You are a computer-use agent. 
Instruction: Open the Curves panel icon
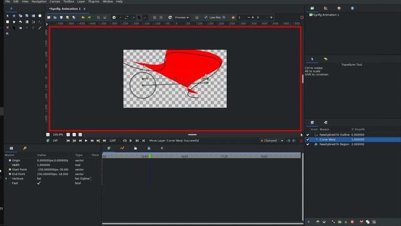click(x=122, y=148)
